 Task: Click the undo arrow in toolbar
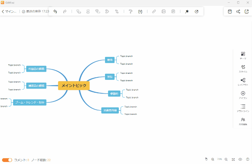[x=55, y=11]
